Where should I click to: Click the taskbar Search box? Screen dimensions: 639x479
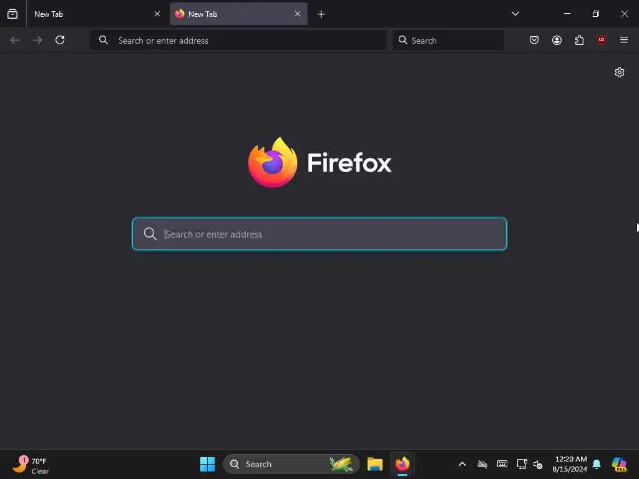pos(291,464)
